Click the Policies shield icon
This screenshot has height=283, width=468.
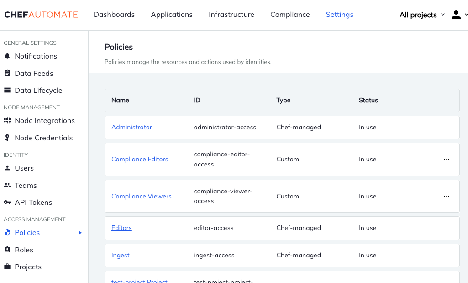[x=7, y=233]
